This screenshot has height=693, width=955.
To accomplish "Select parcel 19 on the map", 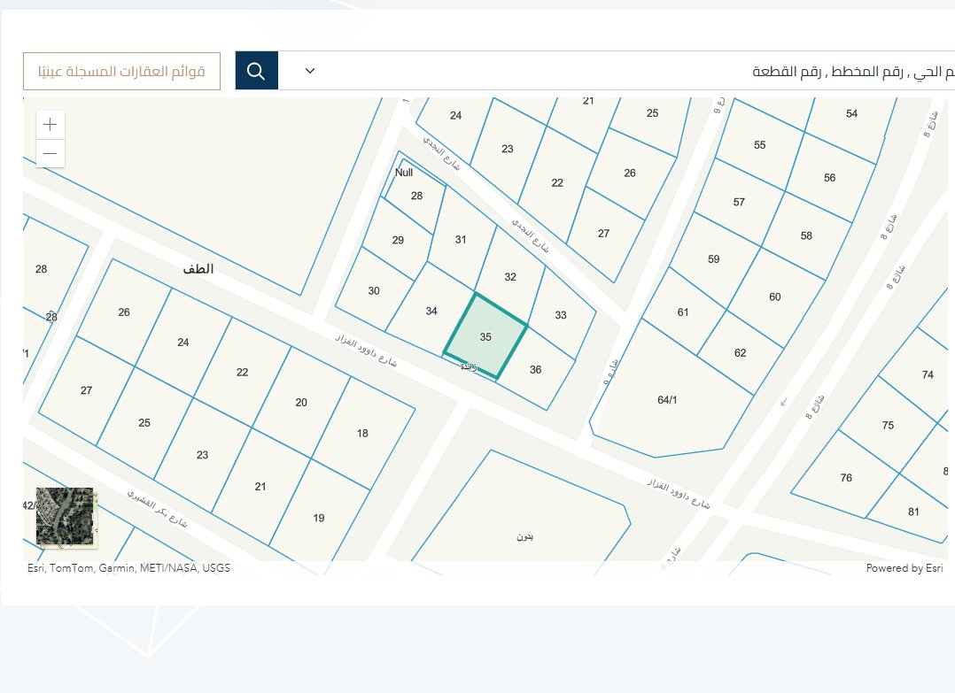I will tap(319, 518).
